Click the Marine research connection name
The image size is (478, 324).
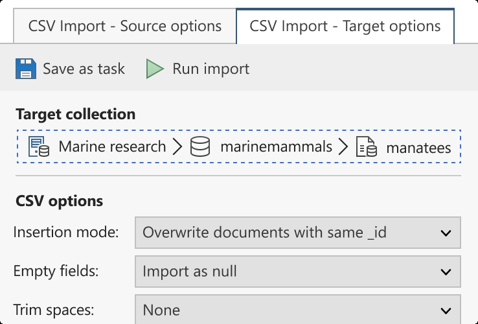coord(112,146)
